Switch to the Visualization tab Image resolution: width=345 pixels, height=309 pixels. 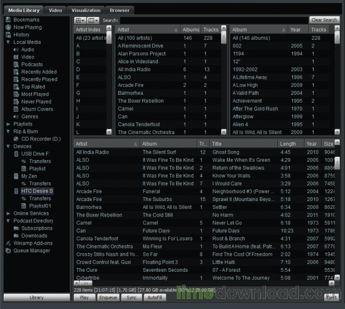point(86,10)
